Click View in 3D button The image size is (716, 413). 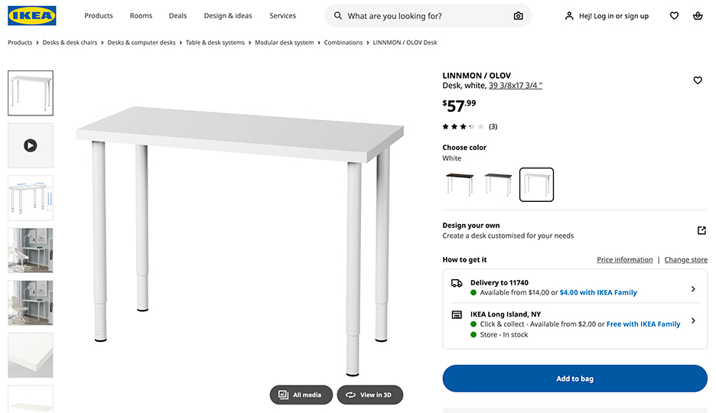pyautogui.click(x=370, y=395)
